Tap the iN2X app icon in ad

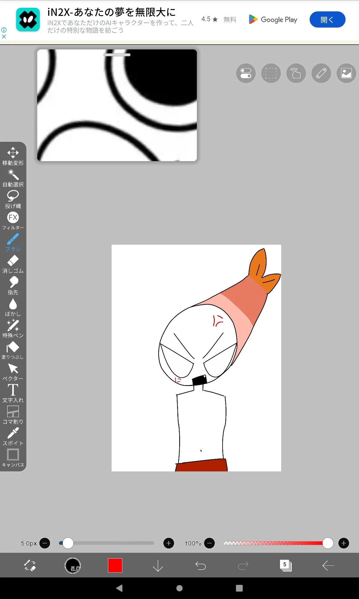[x=28, y=19]
